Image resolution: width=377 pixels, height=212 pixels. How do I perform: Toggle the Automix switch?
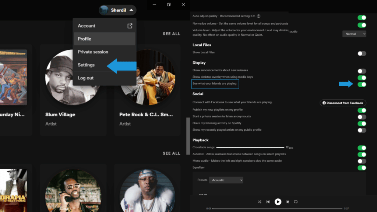[x=362, y=155]
